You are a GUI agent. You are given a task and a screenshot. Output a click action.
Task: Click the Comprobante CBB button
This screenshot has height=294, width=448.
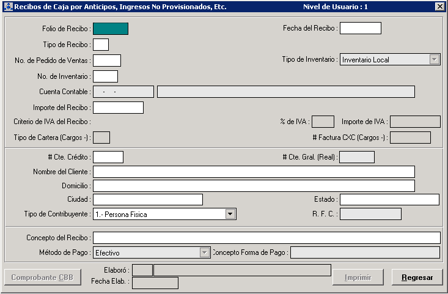pos(41,277)
